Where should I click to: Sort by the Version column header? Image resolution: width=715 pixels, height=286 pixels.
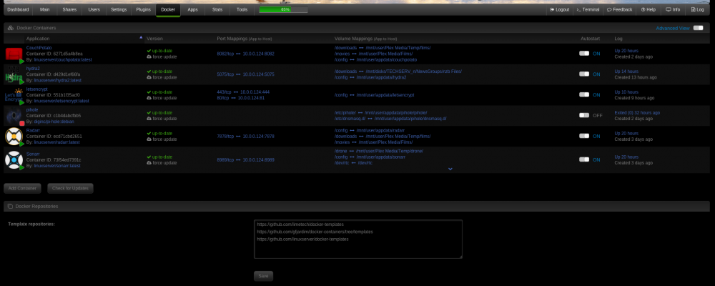[154, 39]
